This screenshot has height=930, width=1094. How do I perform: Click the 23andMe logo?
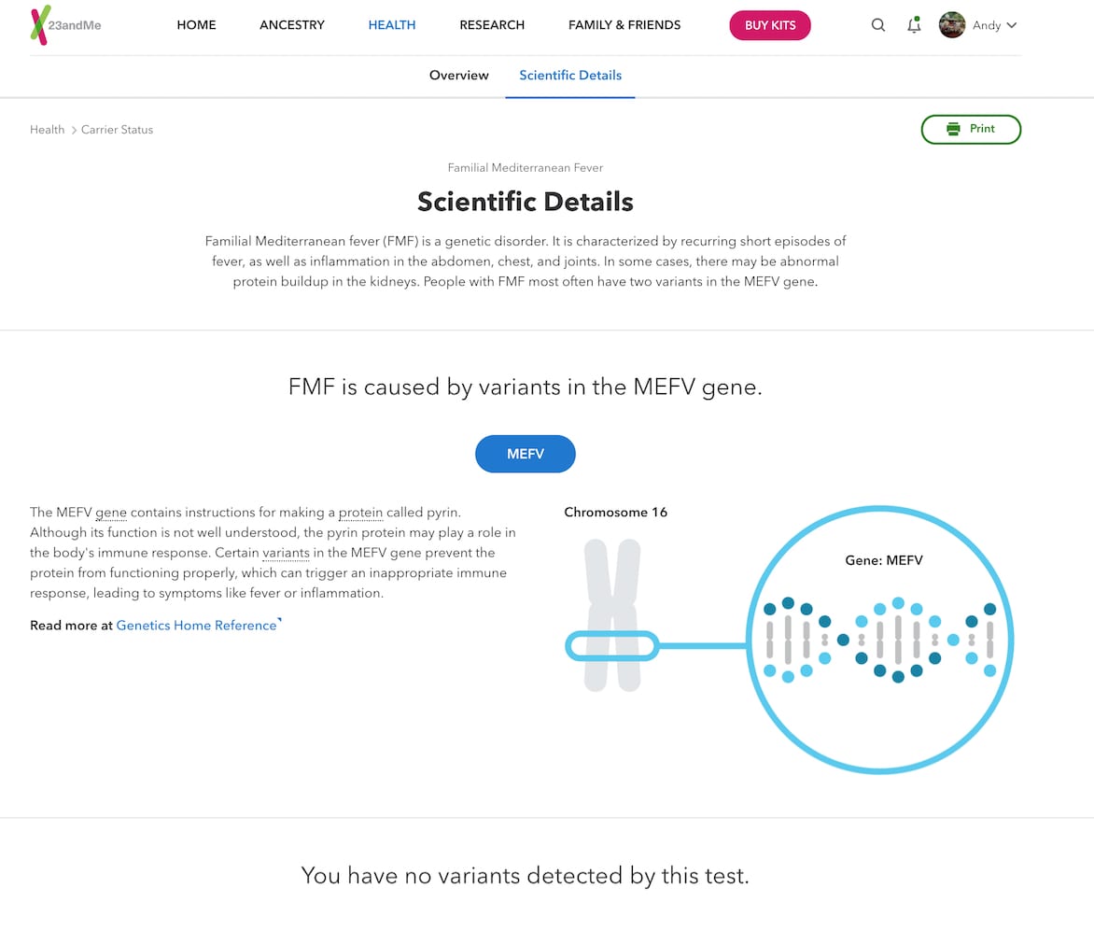click(x=63, y=24)
